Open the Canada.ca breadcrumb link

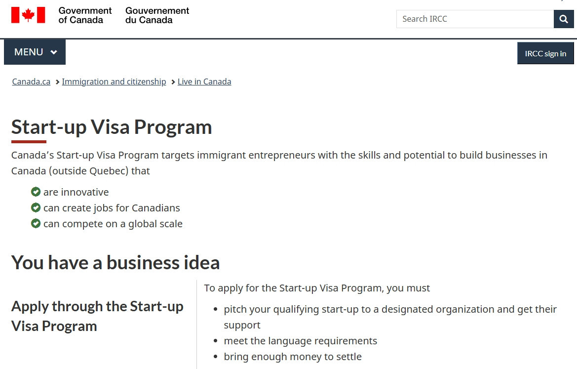[x=31, y=82]
